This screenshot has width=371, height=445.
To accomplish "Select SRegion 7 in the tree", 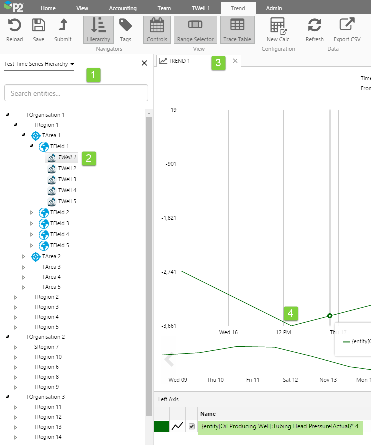I will (46, 347).
